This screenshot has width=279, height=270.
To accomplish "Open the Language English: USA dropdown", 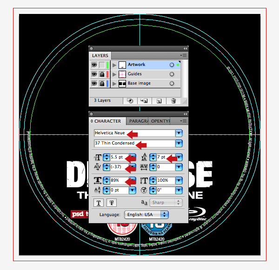I will 146,215.
